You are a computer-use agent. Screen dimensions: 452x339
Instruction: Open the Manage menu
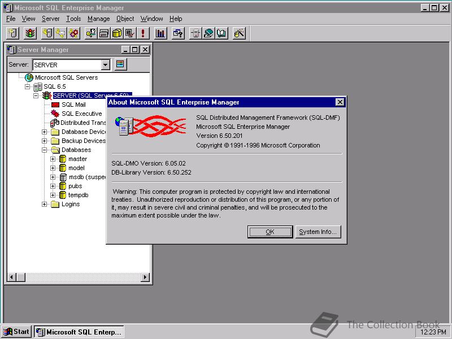[x=98, y=19]
